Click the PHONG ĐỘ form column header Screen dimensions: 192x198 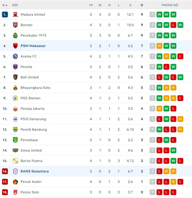pos(170,5)
